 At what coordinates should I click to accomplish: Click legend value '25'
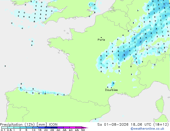[52, 130]
